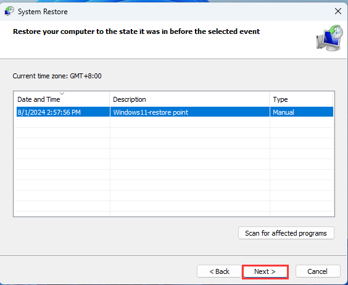Viewport: 348px width, 285px height.
Task: Go back with the < Back button
Action: pyautogui.click(x=219, y=271)
